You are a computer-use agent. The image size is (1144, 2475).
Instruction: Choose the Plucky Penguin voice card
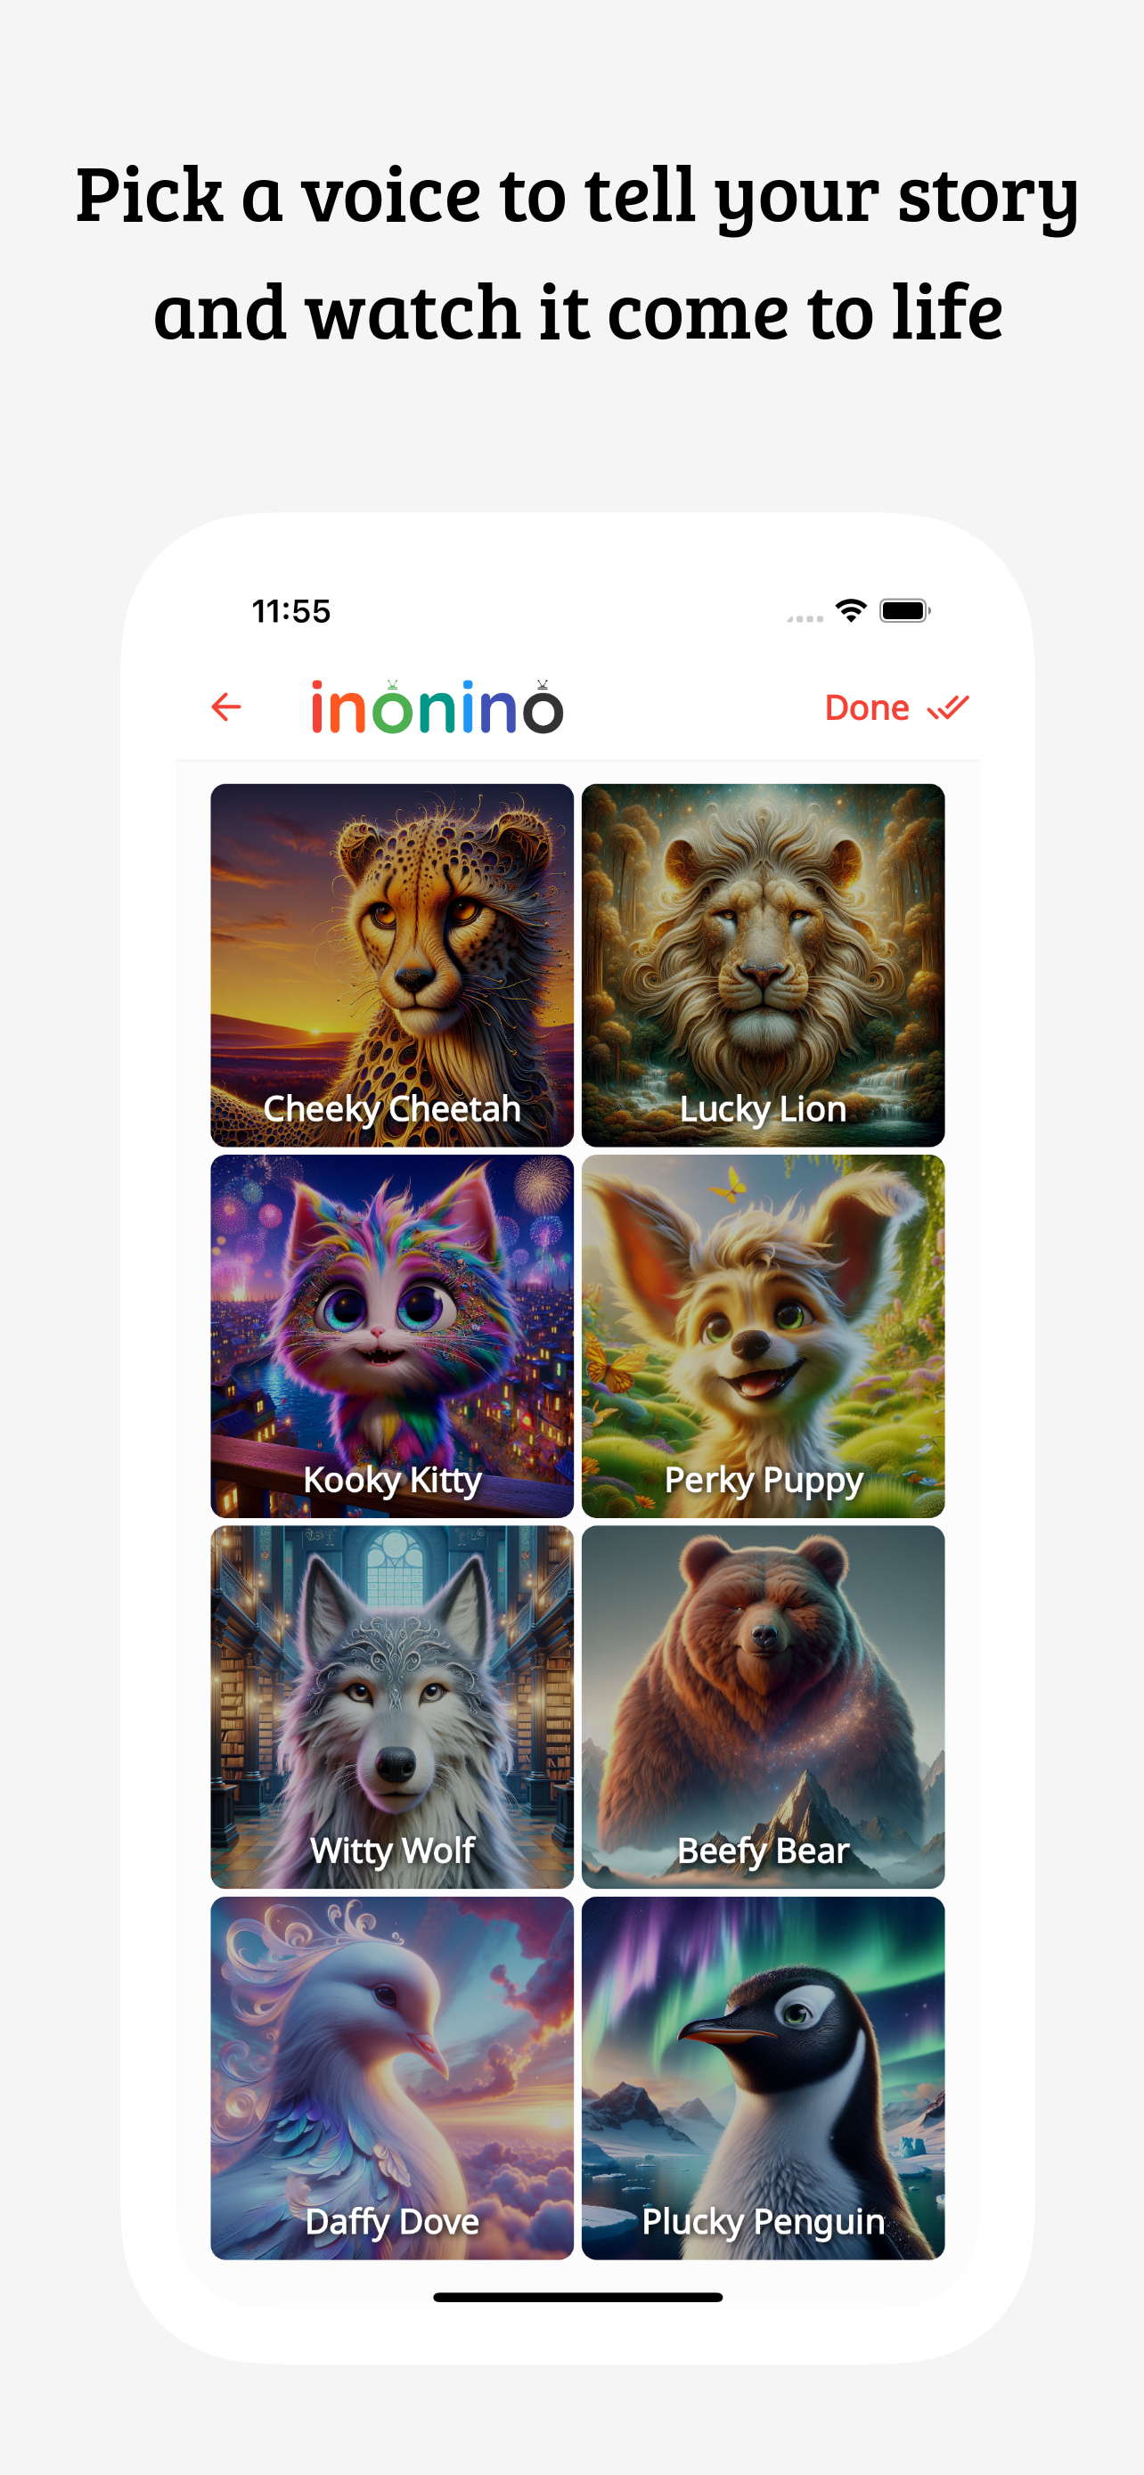[763, 2078]
